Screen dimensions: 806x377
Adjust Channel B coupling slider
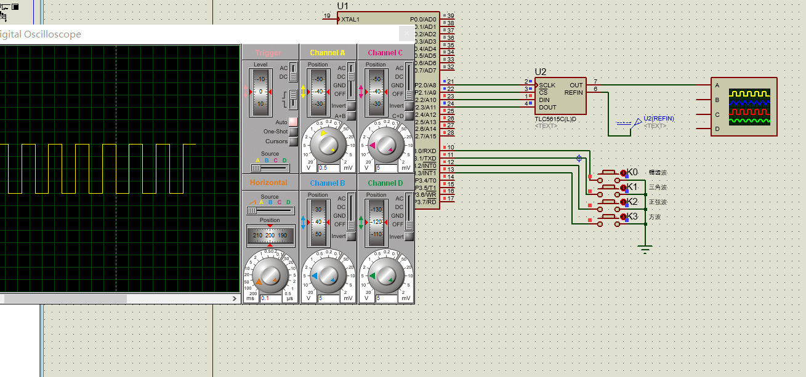coord(351,212)
